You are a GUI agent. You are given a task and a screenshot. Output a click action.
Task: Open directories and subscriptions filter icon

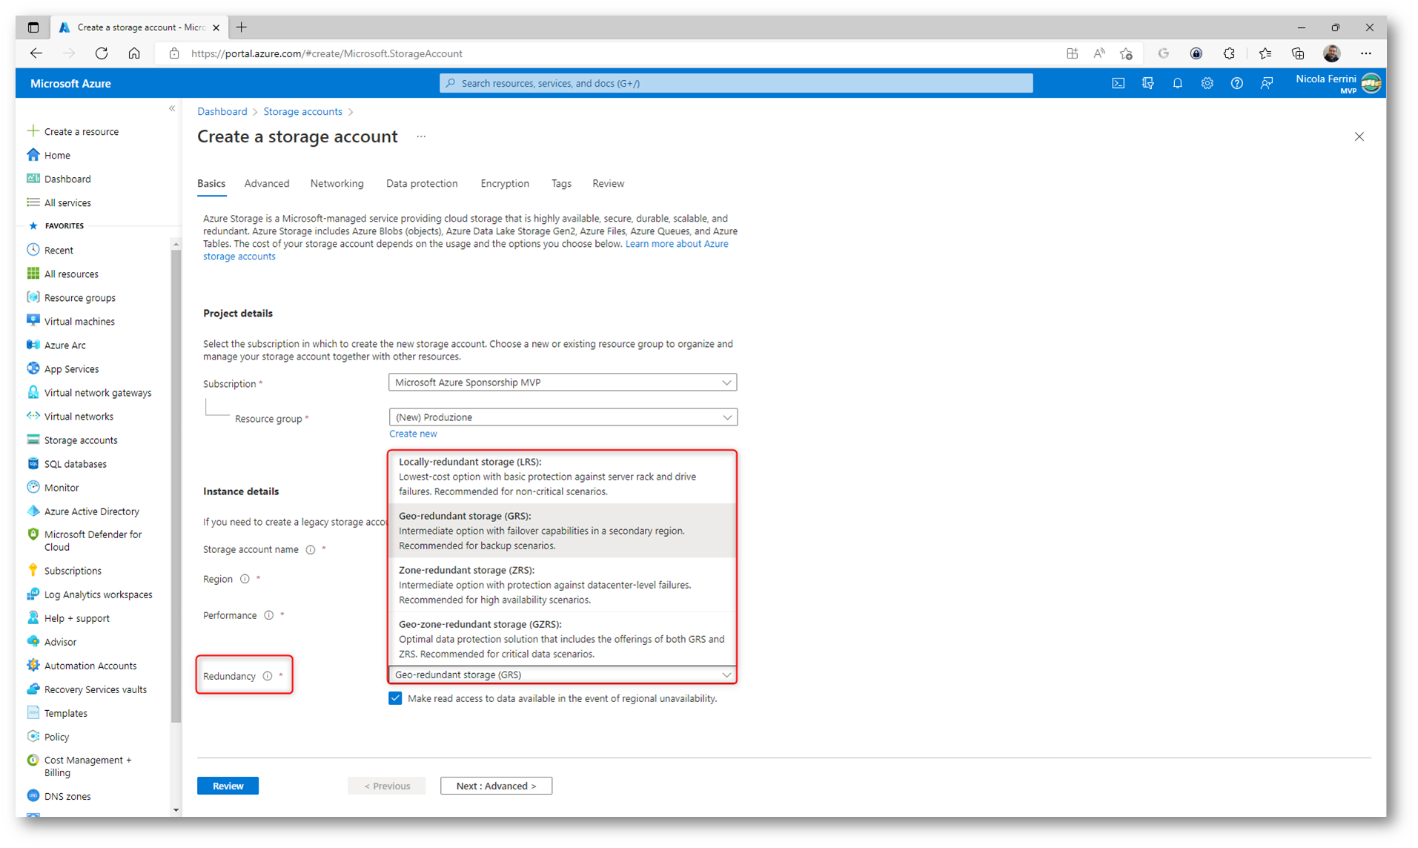1147,84
